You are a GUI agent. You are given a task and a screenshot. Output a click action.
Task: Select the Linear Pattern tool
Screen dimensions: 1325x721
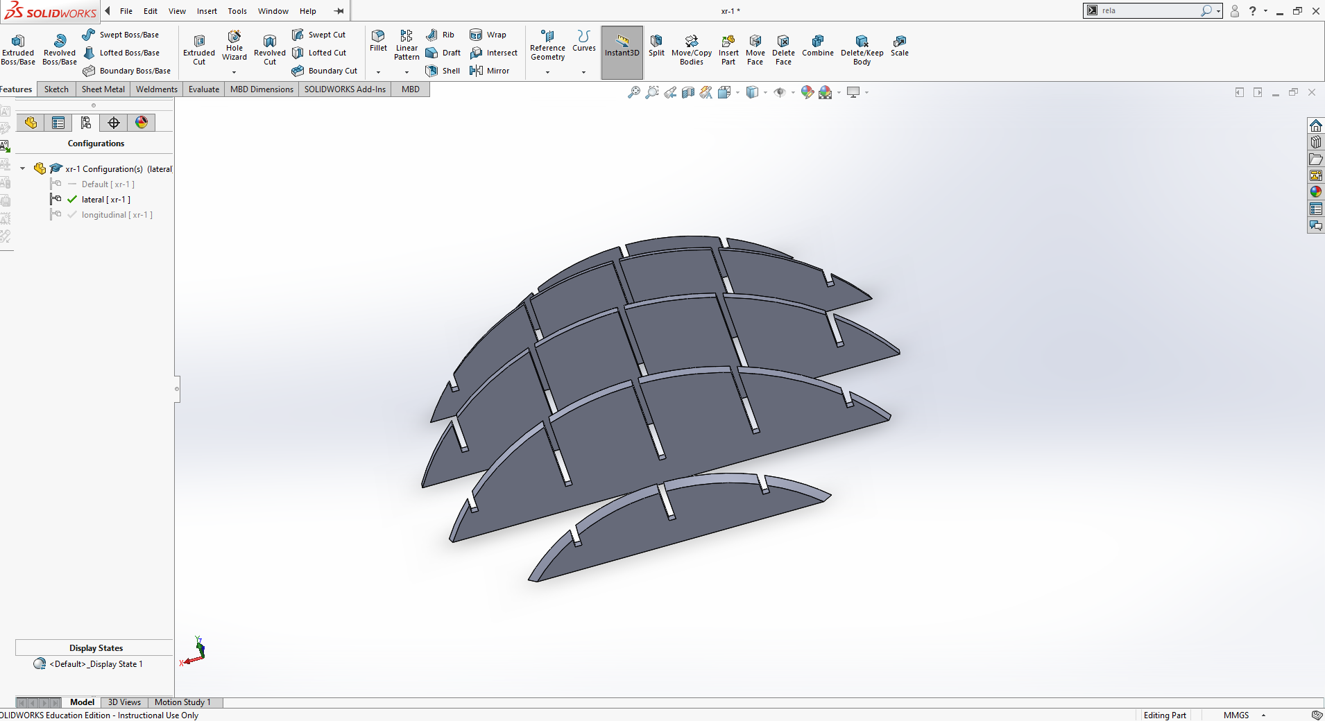407,45
